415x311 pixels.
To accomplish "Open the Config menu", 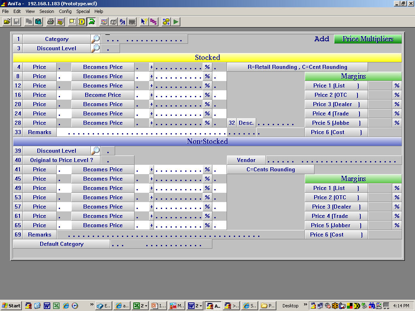I will [x=65, y=11].
